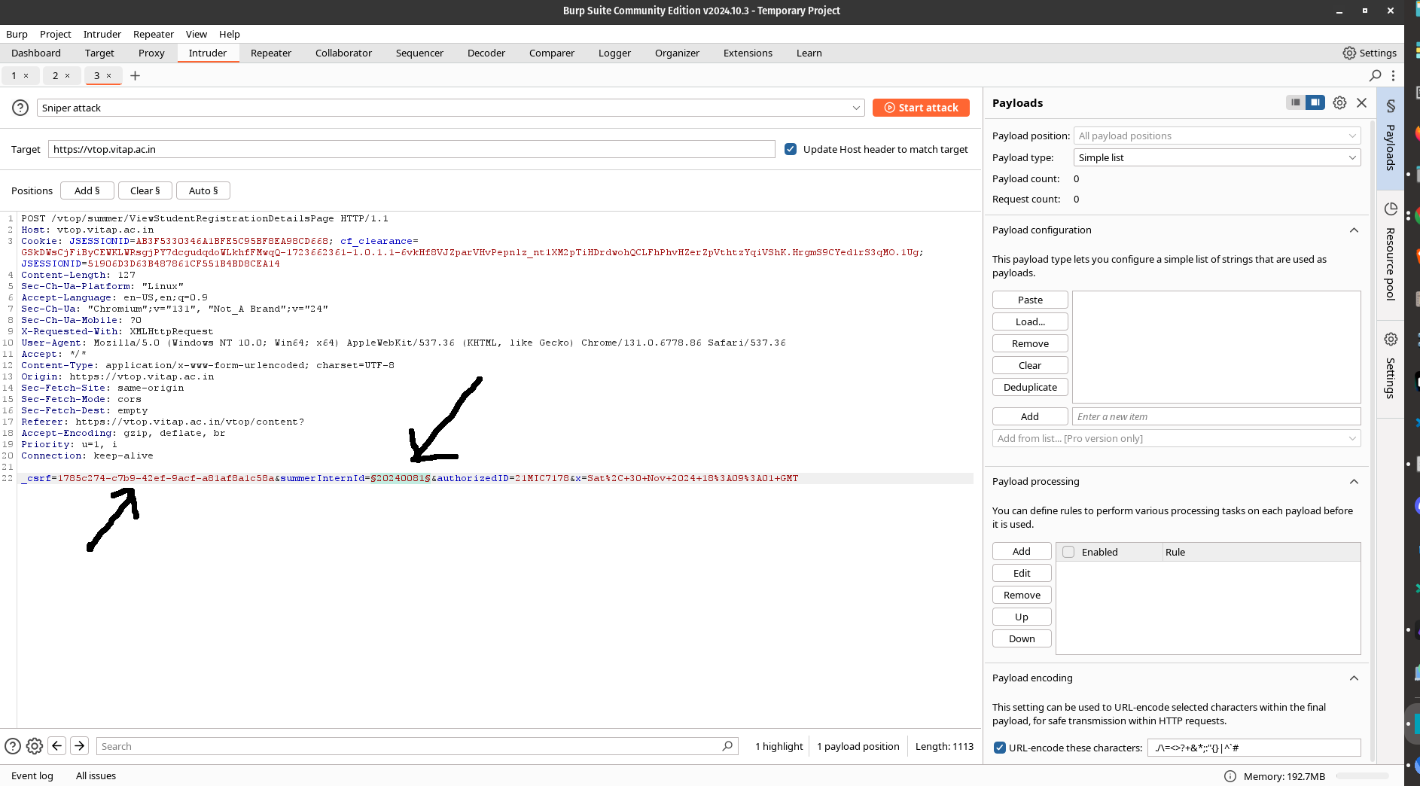This screenshot has width=1420, height=786.
Task: Open the Payload type Simple list dropdown
Action: tap(1217, 157)
